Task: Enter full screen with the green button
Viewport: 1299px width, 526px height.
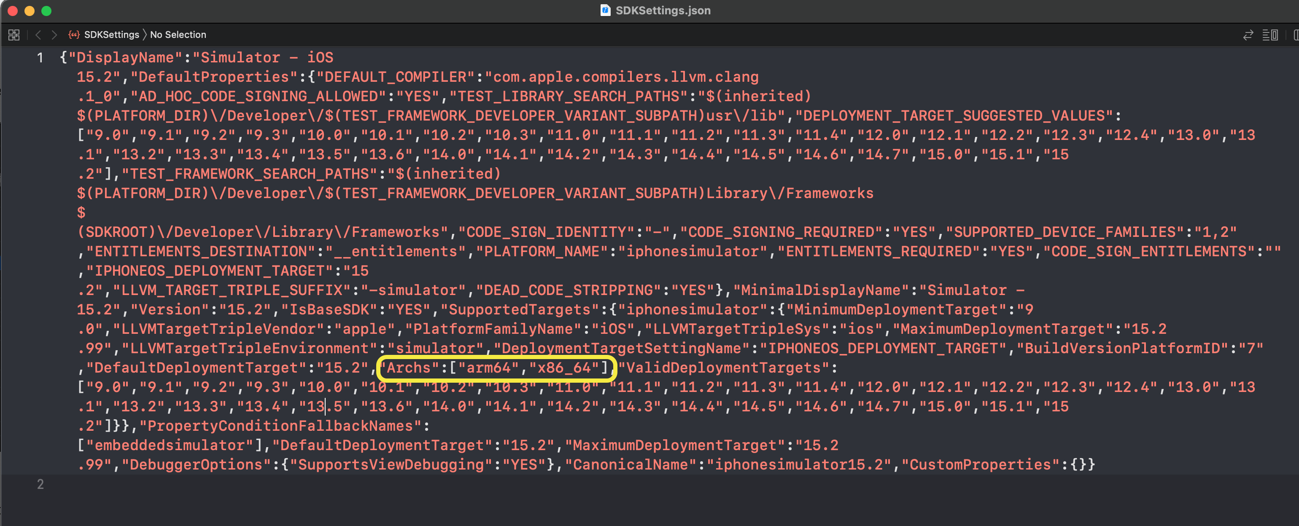Action: (x=46, y=11)
